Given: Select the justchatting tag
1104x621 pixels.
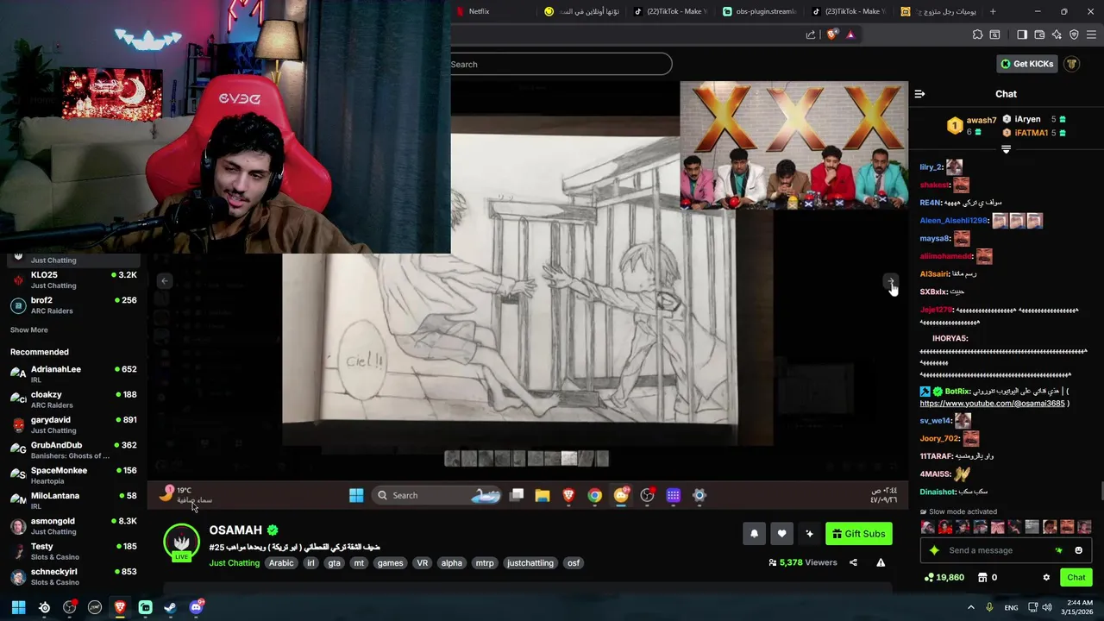Looking at the screenshot, I should pos(530,563).
